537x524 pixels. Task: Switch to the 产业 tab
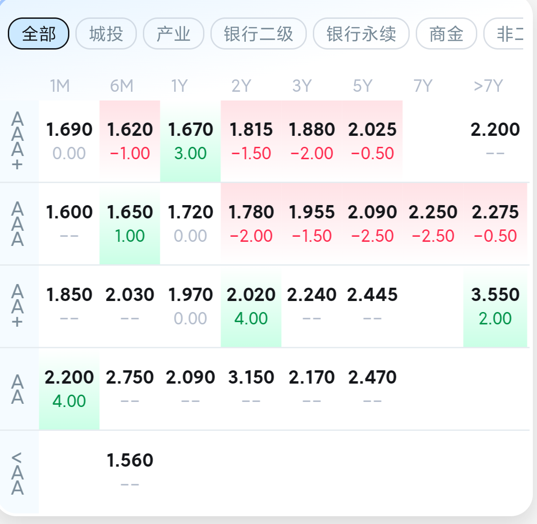point(173,33)
